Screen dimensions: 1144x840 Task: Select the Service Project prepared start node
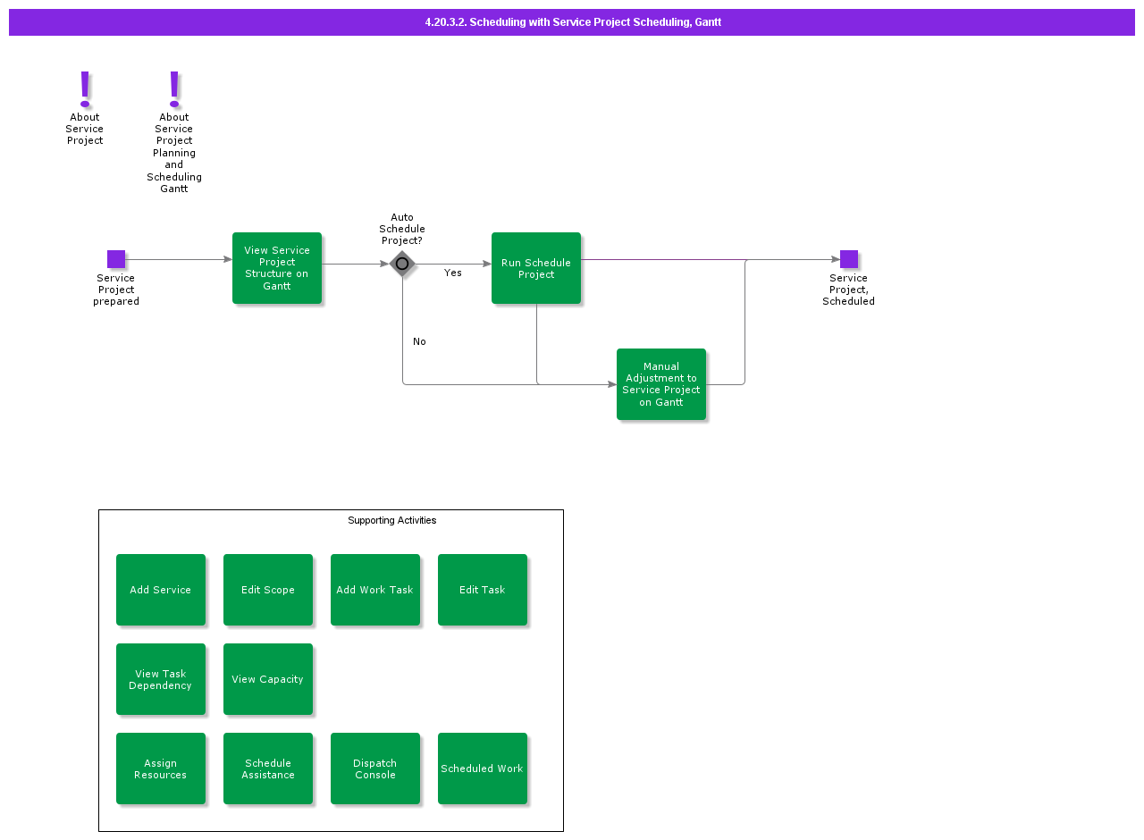[x=115, y=258]
